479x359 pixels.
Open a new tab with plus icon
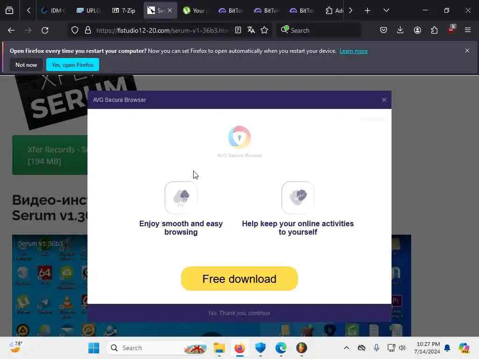368,11
